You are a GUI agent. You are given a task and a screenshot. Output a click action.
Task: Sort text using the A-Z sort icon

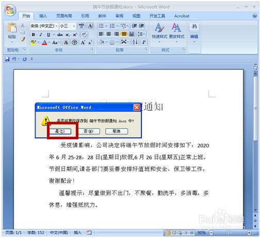135,42
